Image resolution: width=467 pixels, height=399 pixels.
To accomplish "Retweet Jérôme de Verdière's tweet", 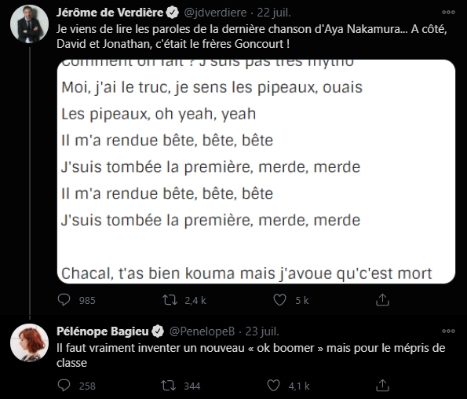I will [170, 300].
